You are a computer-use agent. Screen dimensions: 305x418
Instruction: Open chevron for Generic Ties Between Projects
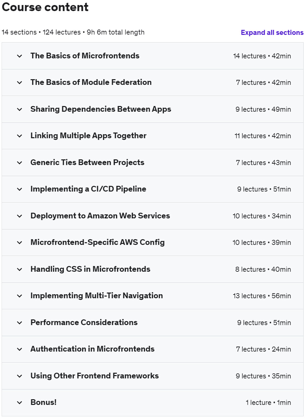click(19, 163)
